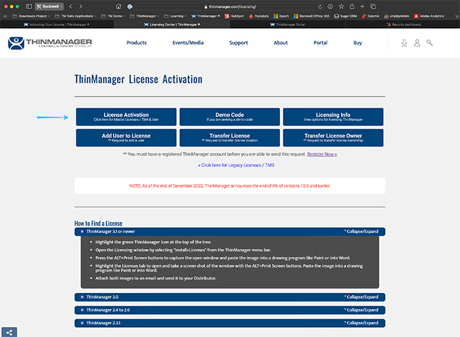Open the TM Rails Applications bookmarks folder

click(76, 16)
